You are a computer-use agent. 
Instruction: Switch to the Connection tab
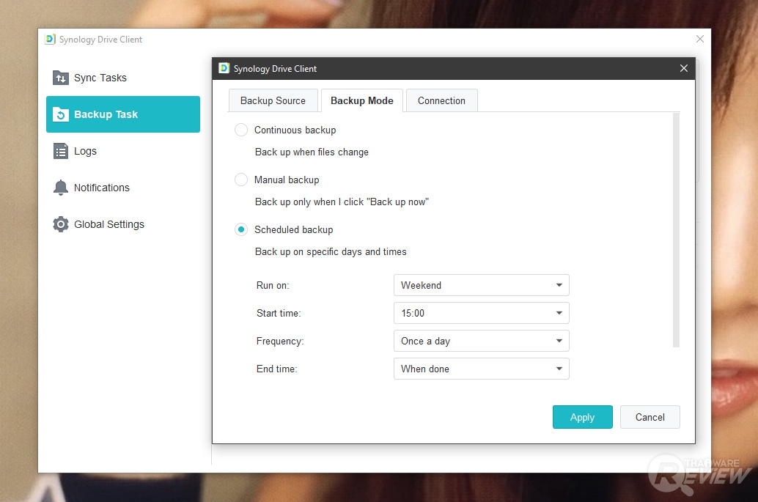click(441, 100)
